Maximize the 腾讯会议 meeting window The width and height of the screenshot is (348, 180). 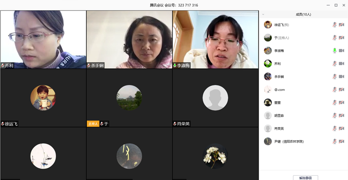[336, 5]
